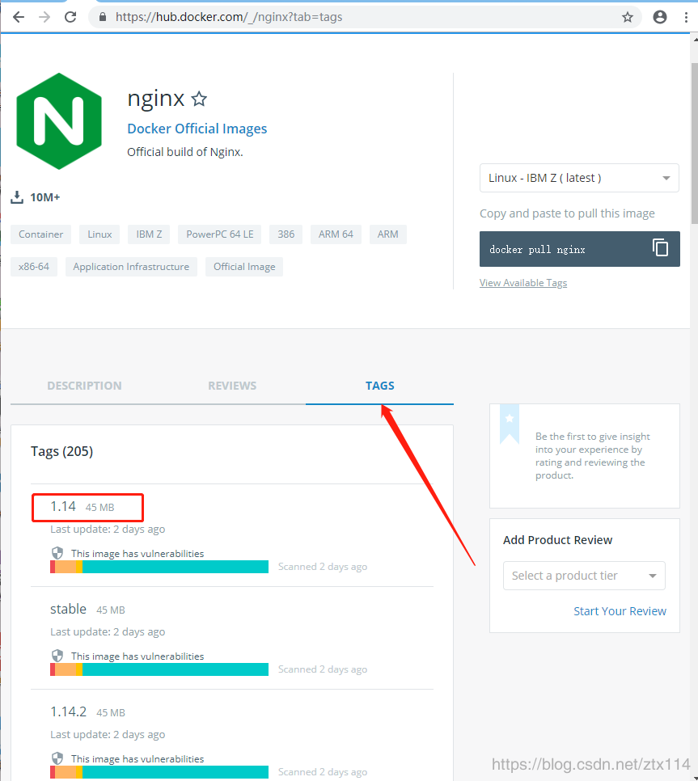Switch to the Reviews tab

coord(232,386)
